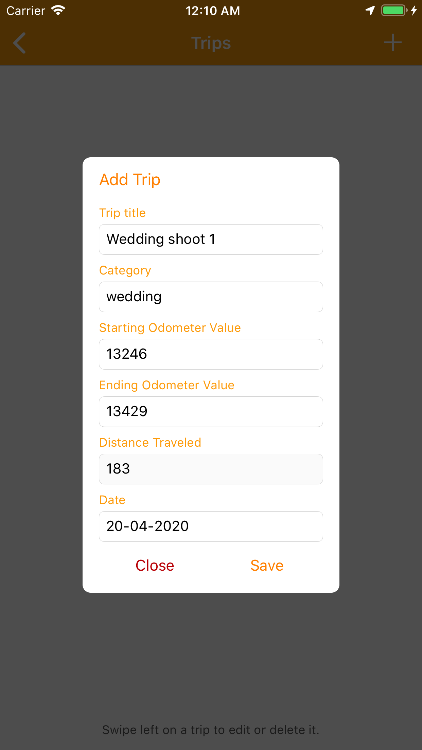Tap the plus icon to add trip
The height and width of the screenshot is (750, 422).
click(x=393, y=42)
